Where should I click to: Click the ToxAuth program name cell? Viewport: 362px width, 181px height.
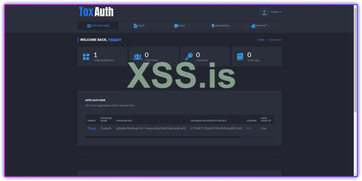(106, 128)
